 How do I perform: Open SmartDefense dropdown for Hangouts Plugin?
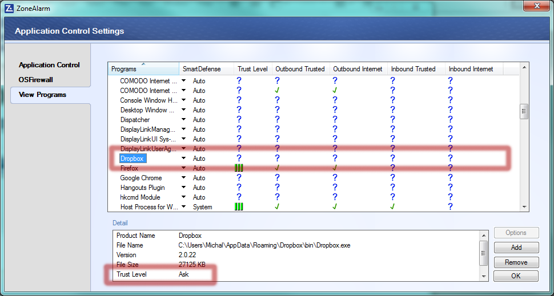[x=184, y=187]
